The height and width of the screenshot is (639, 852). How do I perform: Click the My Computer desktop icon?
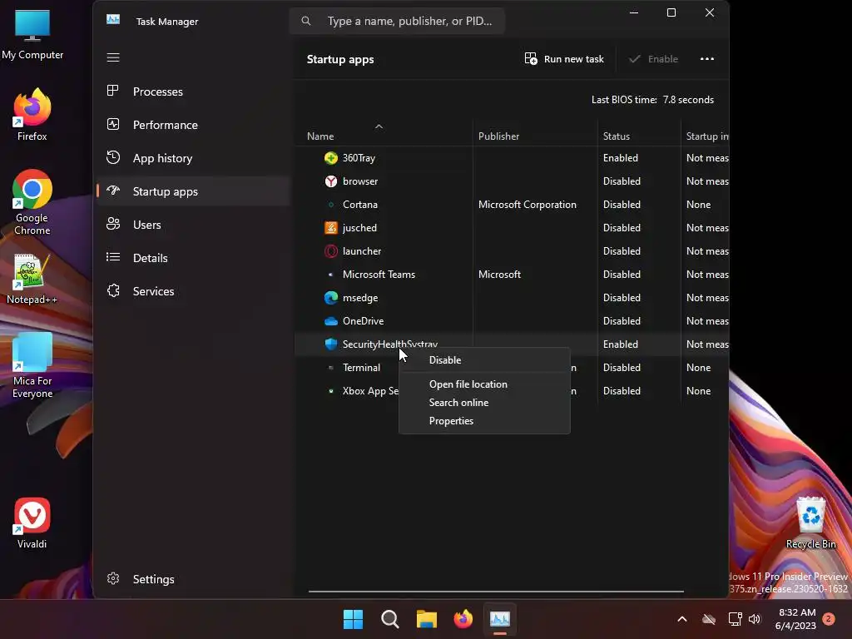click(x=32, y=33)
